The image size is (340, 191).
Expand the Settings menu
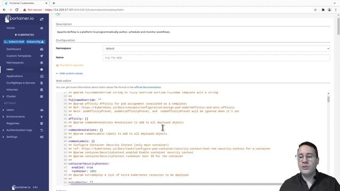coord(3,137)
